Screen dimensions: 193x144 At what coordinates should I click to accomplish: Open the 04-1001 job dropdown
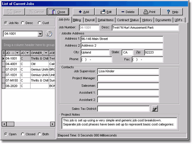40,34
